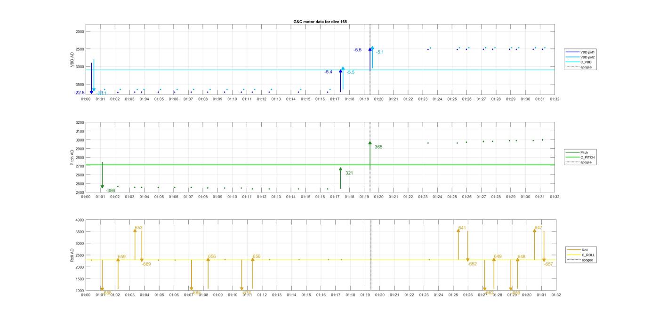
Task: Click the '-386' pitch annotation
Action: point(111,191)
